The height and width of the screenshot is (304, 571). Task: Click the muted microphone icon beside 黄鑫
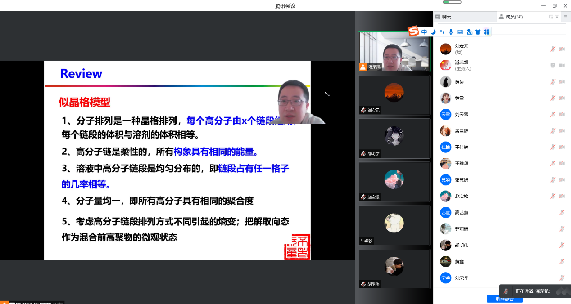(x=562, y=261)
